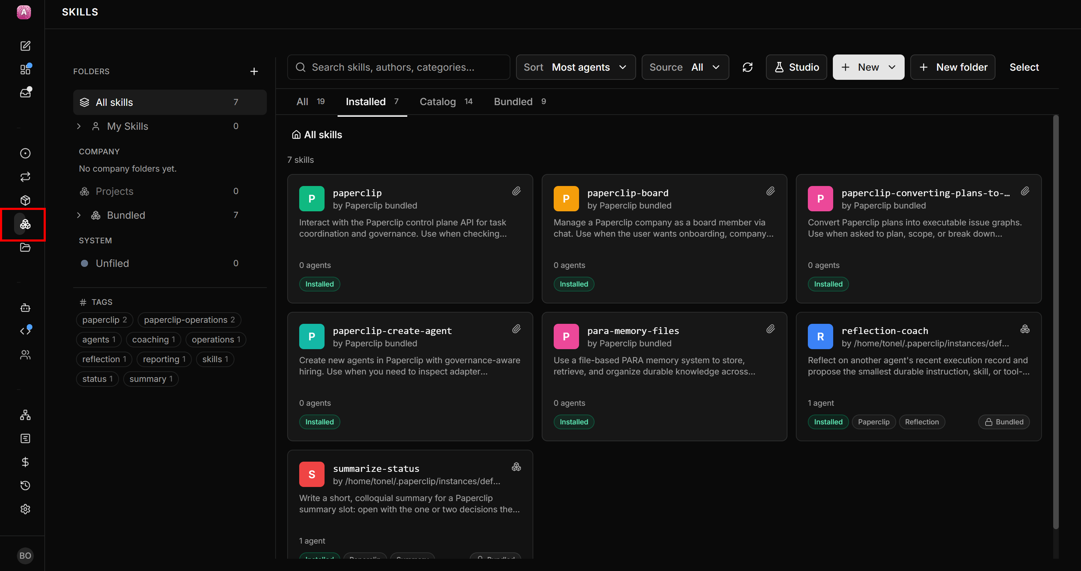Screen dimensions: 1081x571
Task: Open the Studio button
Action: [x=796, y=67]
